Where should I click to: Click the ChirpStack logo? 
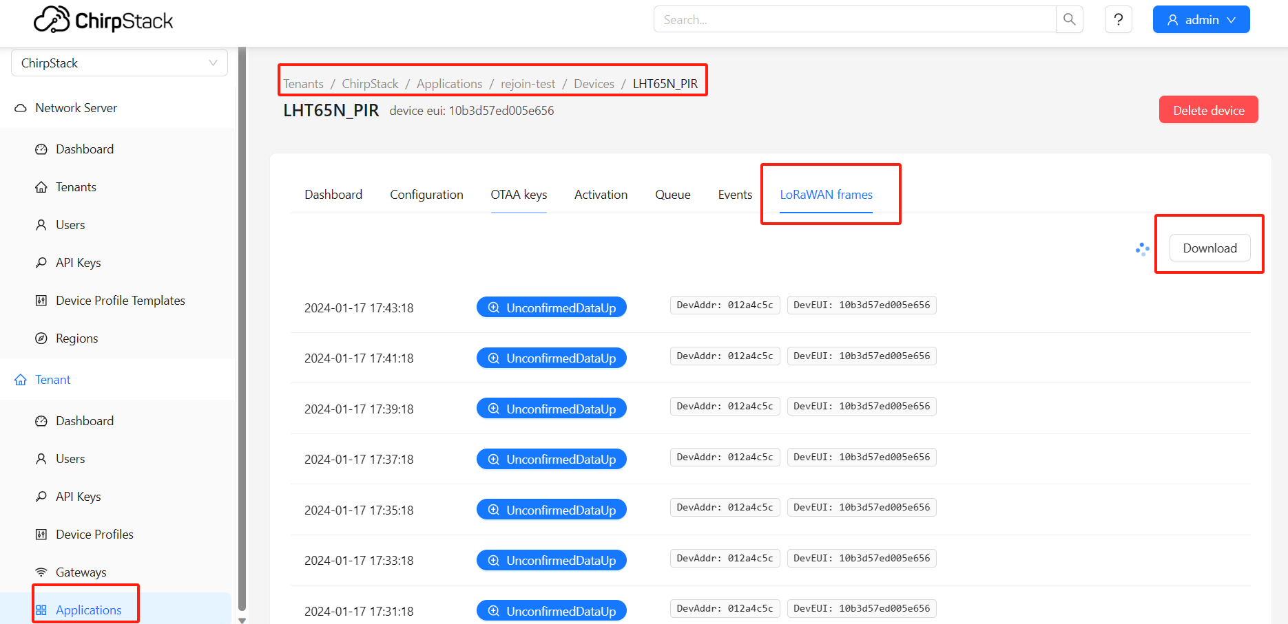pos(103,20)
